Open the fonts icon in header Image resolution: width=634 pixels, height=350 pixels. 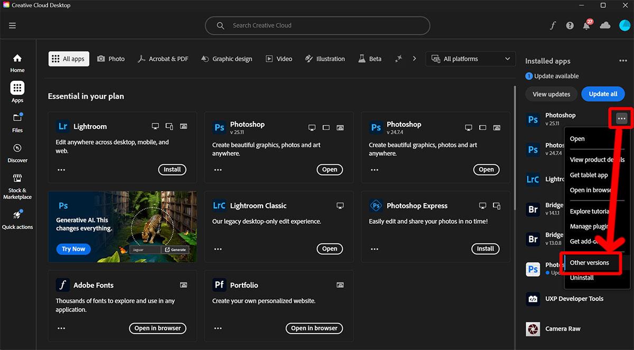click(553, 25)
